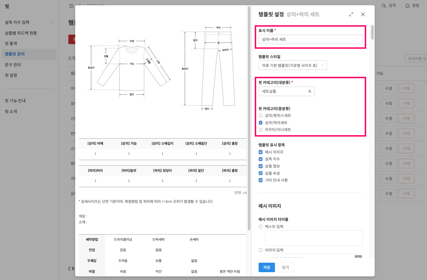Expand the template settings modal to fullscreen
The width and height of the screenshot is (427, 280).
[351, 14]
